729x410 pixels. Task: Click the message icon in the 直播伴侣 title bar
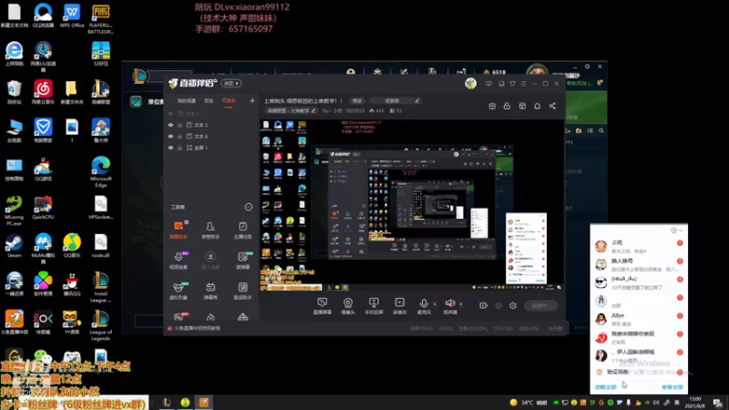click(x=488, y=84)
